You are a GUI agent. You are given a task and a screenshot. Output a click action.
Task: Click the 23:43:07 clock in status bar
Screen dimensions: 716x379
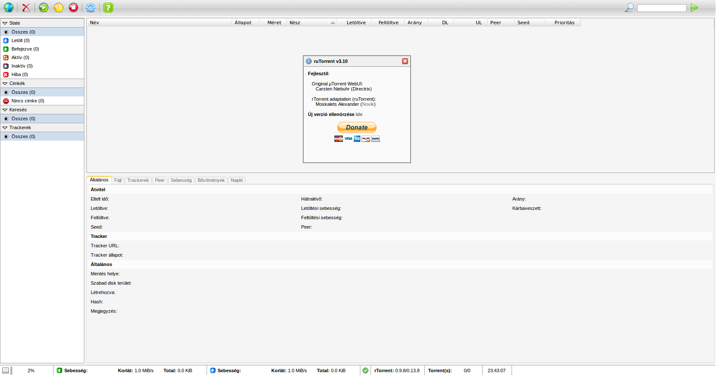point(497,371)
